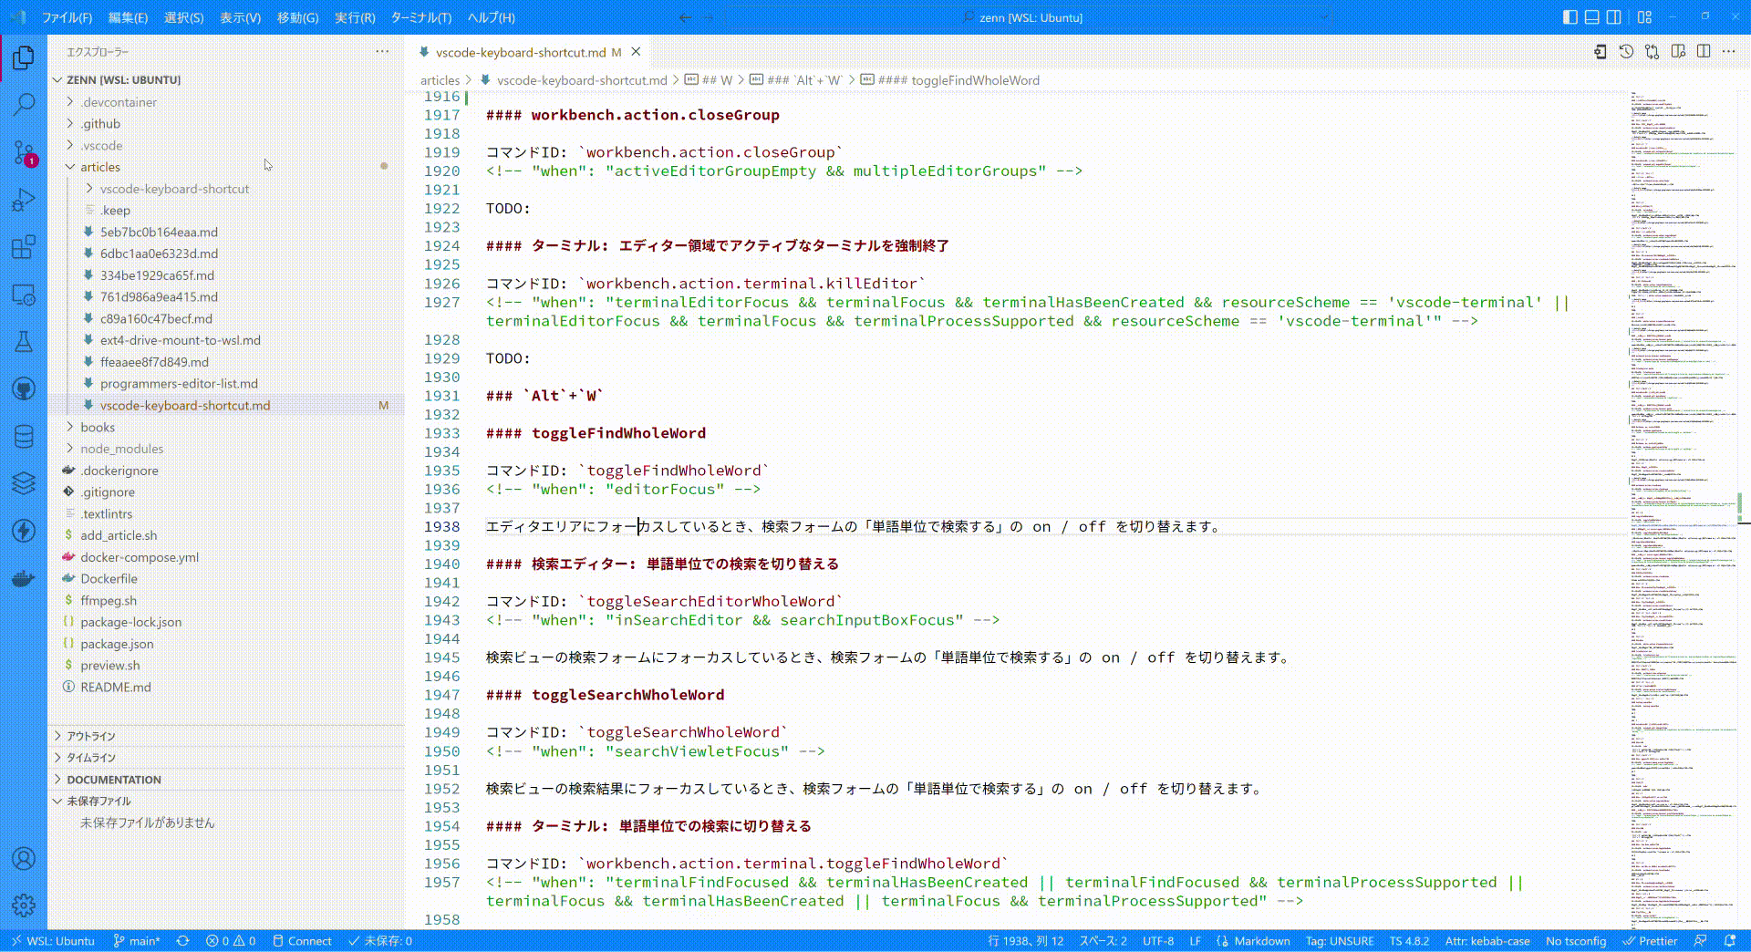
Task: Click WSL: Ubuntu remote indicator
Action: pos(52,941)
